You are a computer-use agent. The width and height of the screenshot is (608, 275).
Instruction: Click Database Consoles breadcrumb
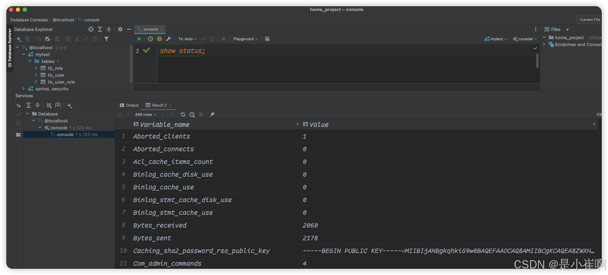click(x=29, y=20)
